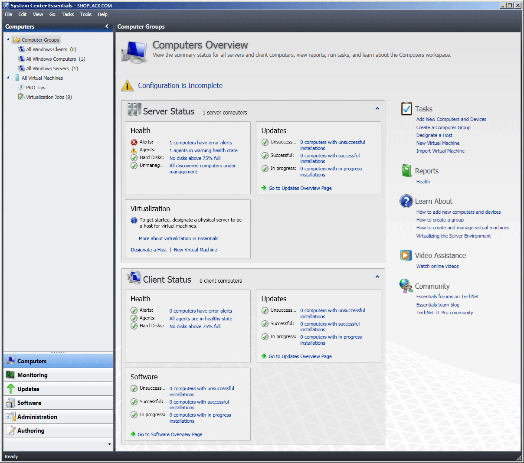The width and height of the screenshot is (524, 463).
Task: Click the green check beside server Hard Disks
Action: click(134, 158)
